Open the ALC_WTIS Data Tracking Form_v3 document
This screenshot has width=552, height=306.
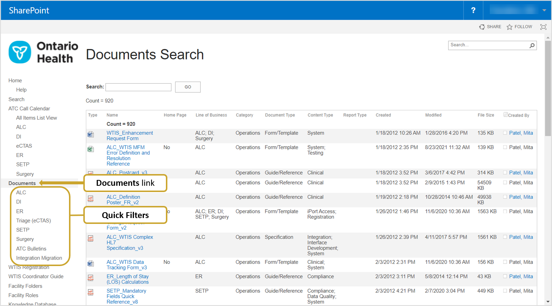point(127,265)
